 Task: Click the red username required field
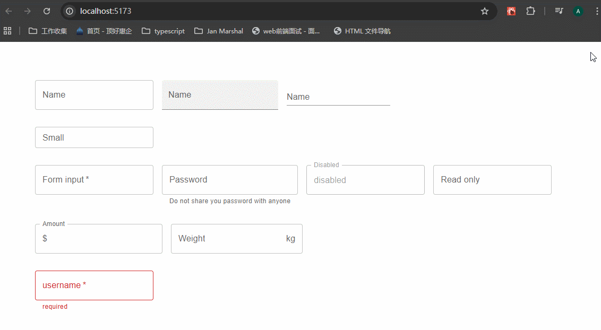click(94, 285)
